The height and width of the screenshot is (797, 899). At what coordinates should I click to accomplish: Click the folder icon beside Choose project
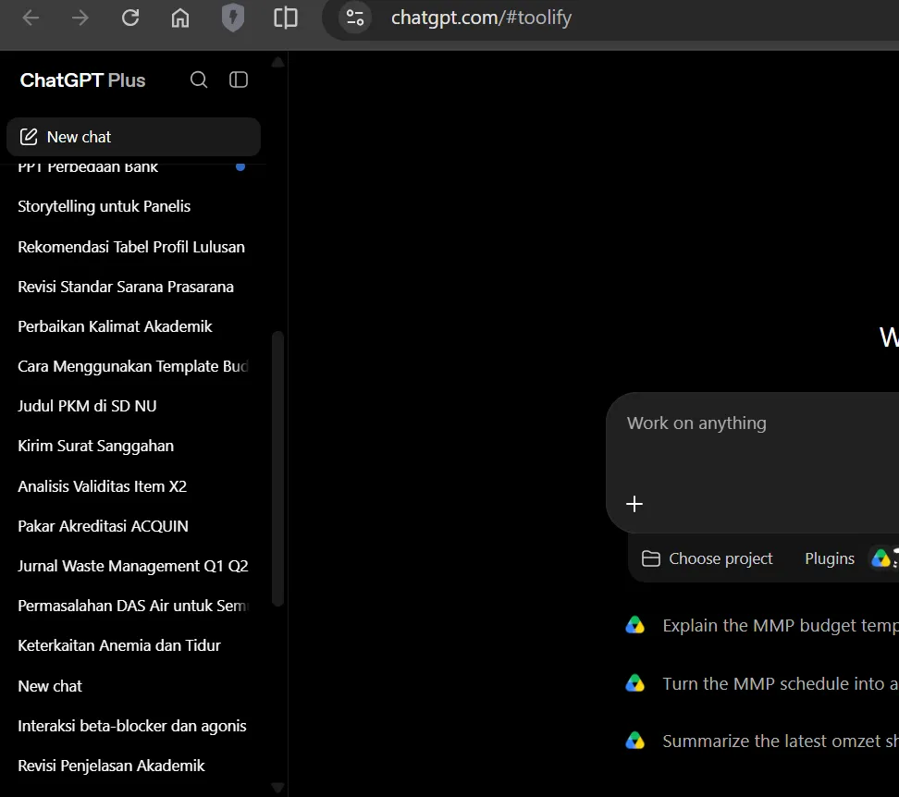coord(651,558)
